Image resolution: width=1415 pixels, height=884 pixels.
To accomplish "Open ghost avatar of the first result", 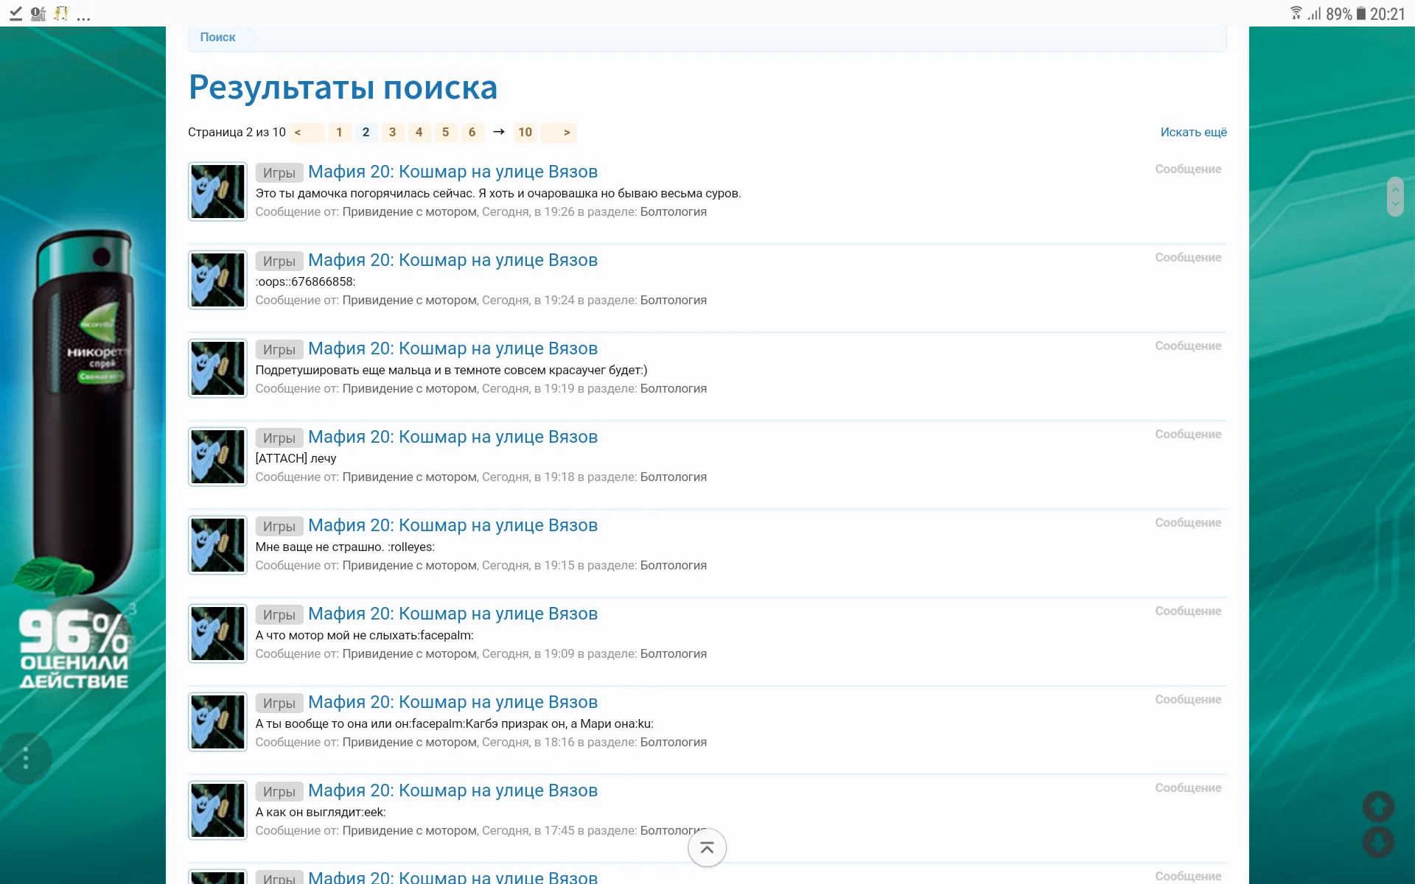I will tap(217, 192).
